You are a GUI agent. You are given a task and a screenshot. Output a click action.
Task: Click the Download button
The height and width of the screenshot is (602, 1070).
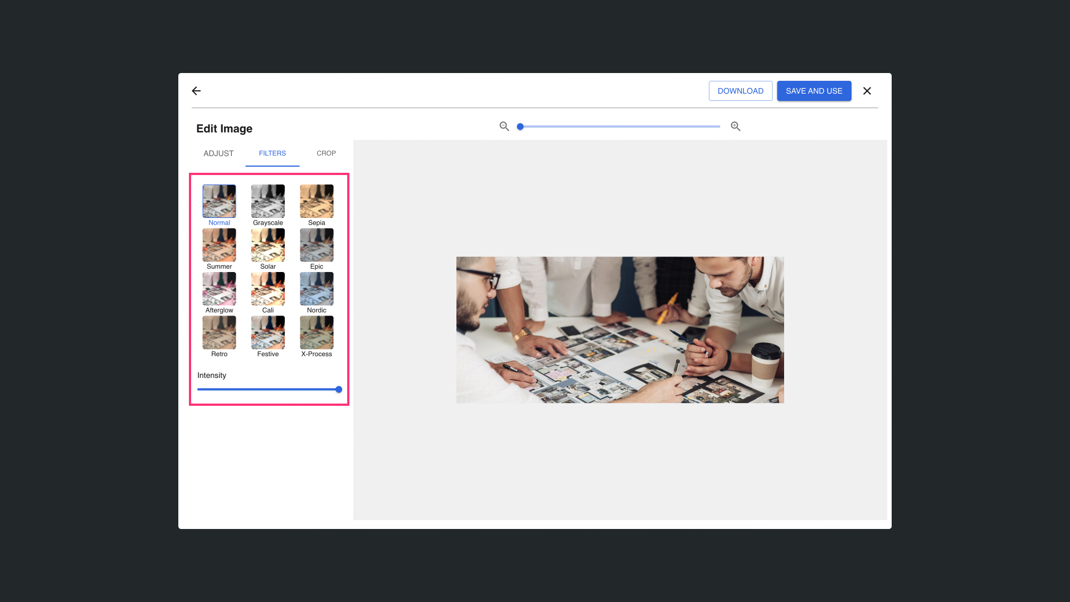coord(740,91)
